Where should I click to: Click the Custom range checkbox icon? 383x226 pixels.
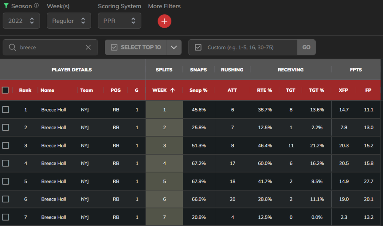click(198, 47)
